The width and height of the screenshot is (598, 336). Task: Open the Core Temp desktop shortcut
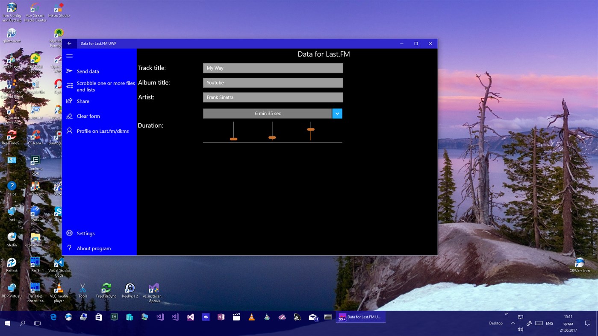(35, 188)
